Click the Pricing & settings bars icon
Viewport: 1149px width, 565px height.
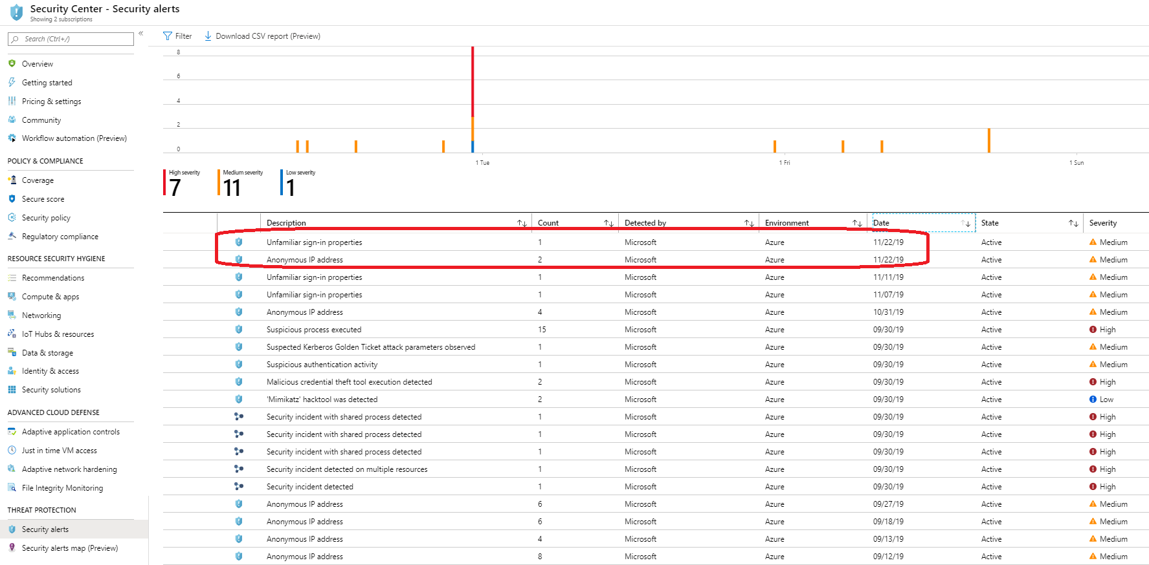click(x=12, y=101)
